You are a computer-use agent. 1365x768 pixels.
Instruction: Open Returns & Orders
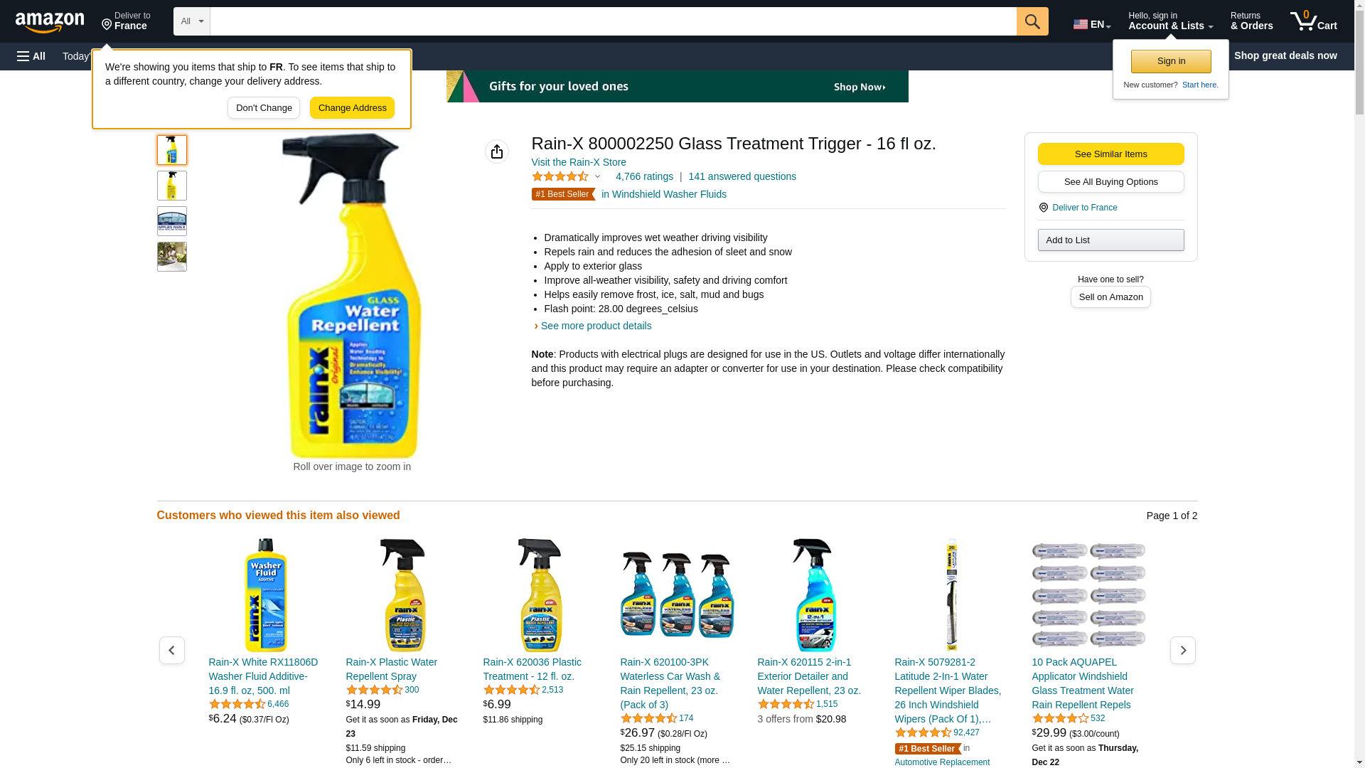[1251, 21]
